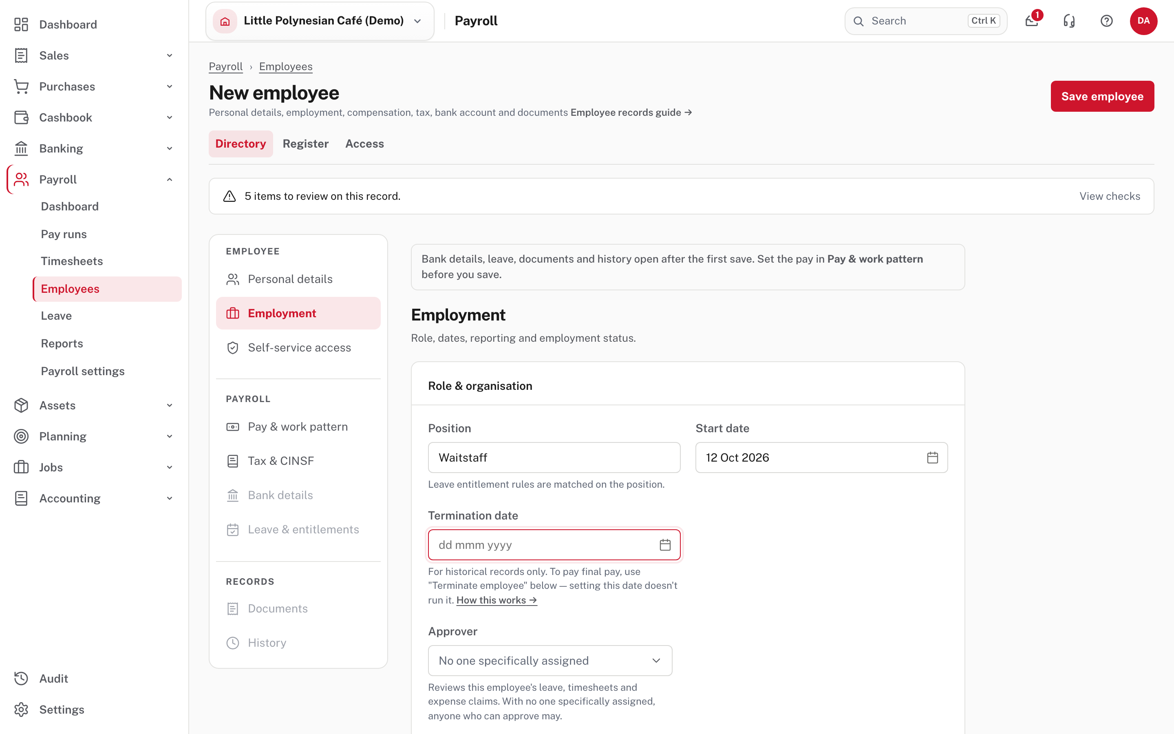Click the Payroll breadcrumb link
The width and height of the screenshot is (1174, 734).
pos(225,66)
